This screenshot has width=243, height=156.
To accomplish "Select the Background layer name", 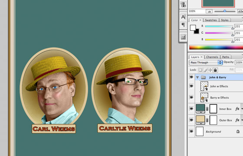I will 213,132.
